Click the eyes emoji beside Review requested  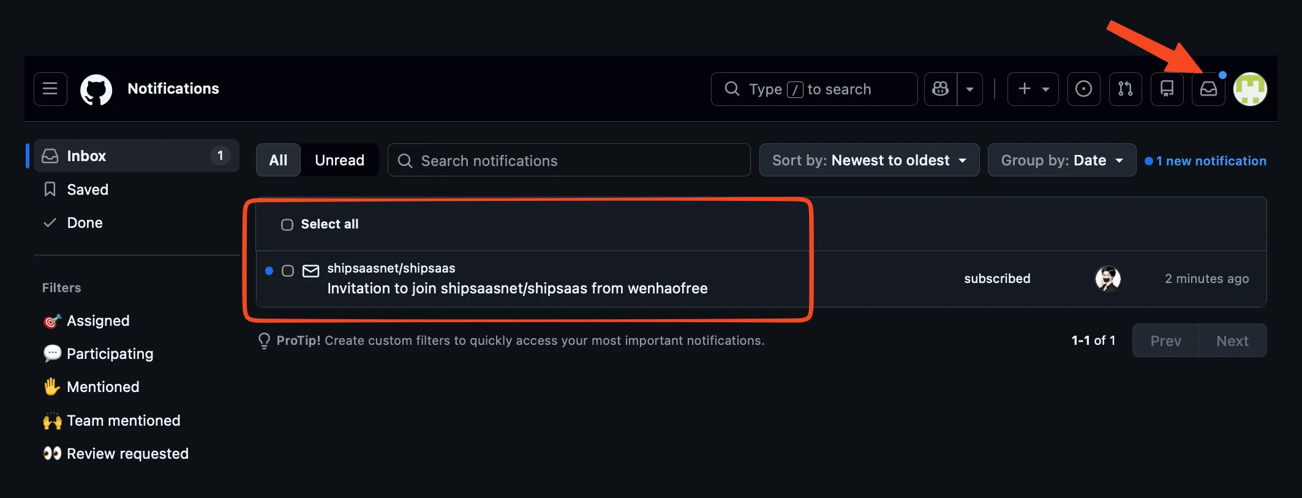52,453
